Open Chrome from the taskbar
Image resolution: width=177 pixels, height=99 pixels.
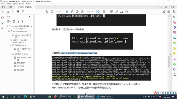(49, 97)
